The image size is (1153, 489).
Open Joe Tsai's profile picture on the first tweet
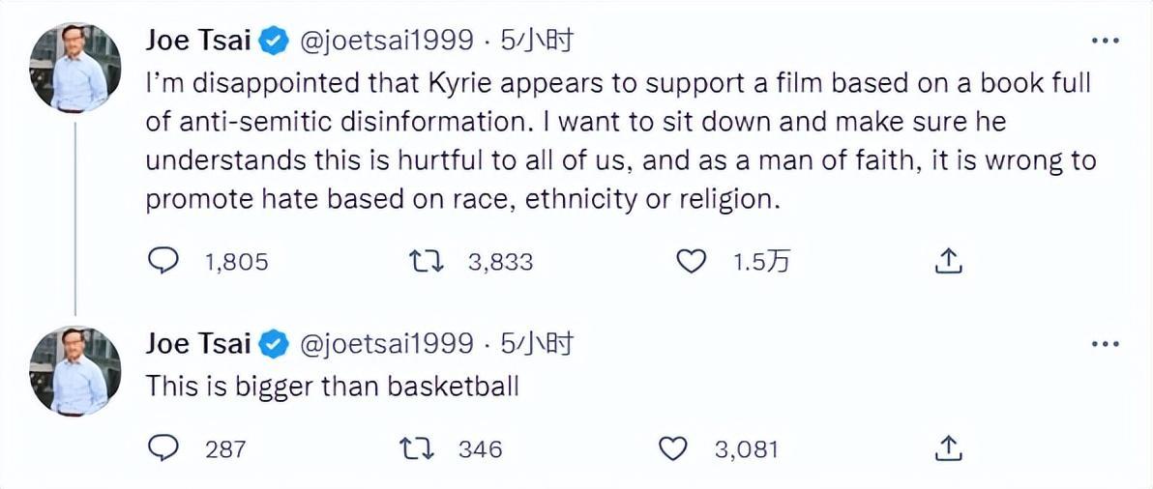[x=76, y=66]
